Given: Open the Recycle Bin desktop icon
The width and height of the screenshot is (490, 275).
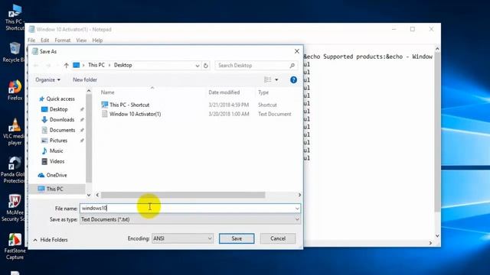Looking at the screenshot, I should pyautogui.click(x=14, y=52).
